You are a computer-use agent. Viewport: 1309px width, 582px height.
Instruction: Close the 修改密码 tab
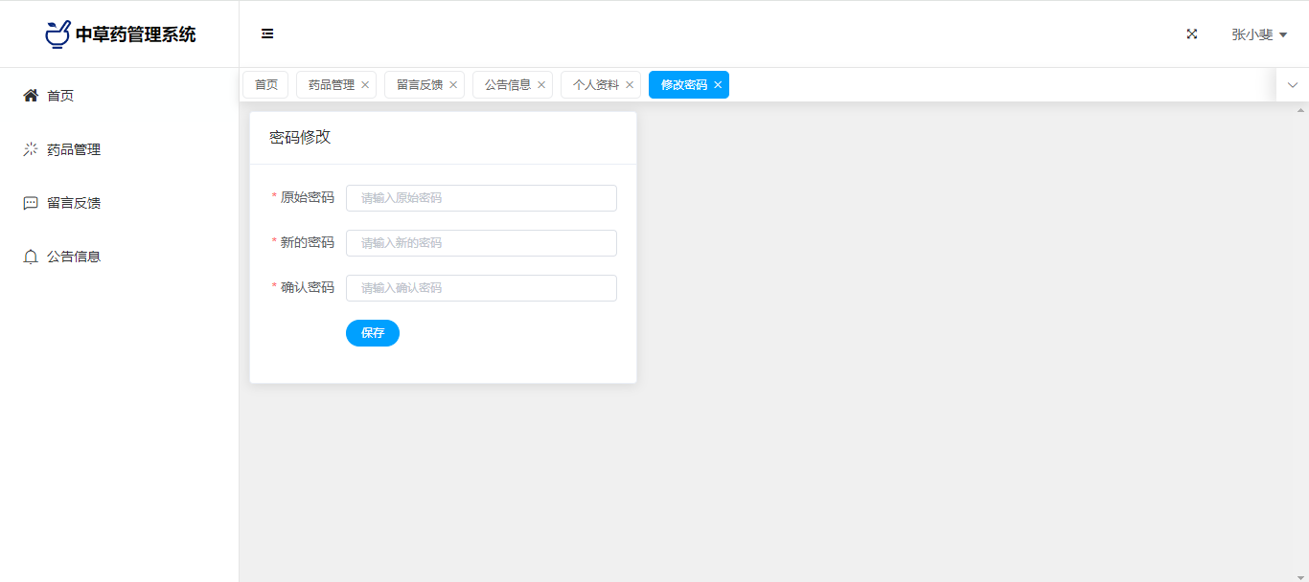point(718,85)
